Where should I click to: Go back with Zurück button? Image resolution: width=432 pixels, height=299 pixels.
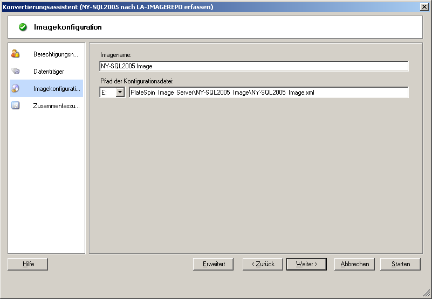[x=263, y=264]
